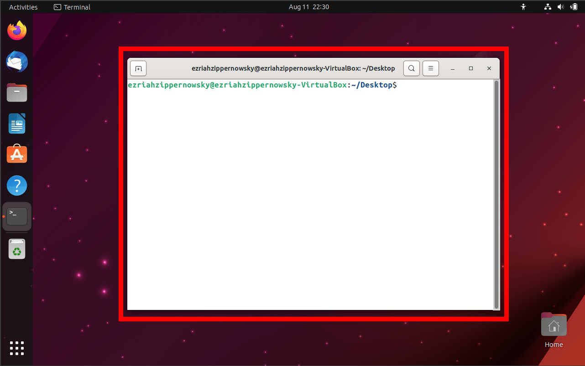Toggle the network icon in top bar
Image resolution: width=585 pixels, height=366 pixels.
(547, 7)
